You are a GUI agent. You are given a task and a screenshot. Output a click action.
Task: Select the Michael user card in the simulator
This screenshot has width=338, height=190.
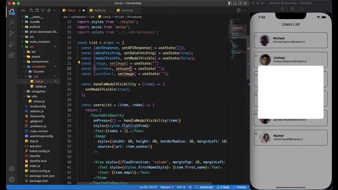tap(290, 40)
